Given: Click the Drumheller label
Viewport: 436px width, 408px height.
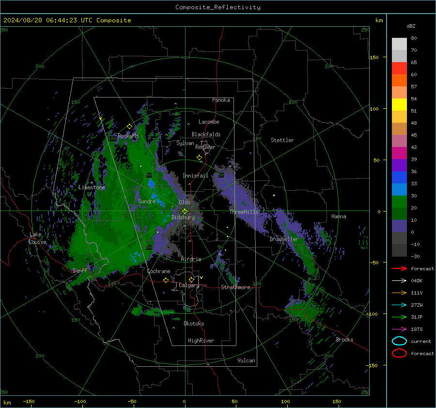Looking at the screenshot, I should 284,239.
